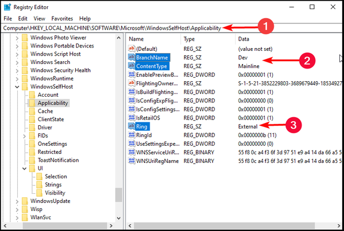Open the File menu
The height and width of the screenshot is (231, 344).
pos(7,19)
